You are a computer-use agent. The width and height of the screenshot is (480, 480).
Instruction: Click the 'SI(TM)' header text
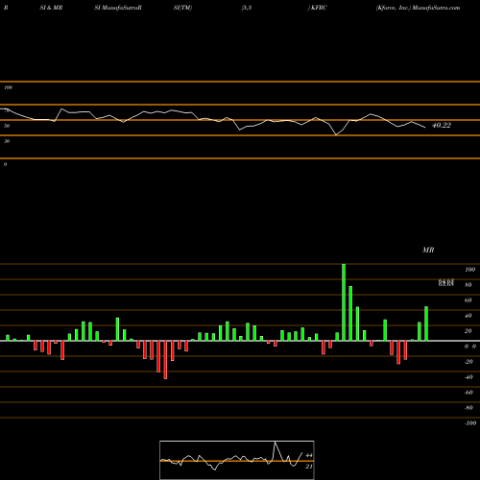[x=182, y=8]
